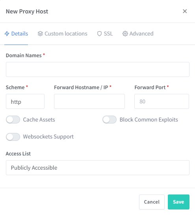The height and width of the screenshot is (215, 195).
Task: Switch to the Custom locations tab
Action: pyautogui.click(x=63, y=34)
